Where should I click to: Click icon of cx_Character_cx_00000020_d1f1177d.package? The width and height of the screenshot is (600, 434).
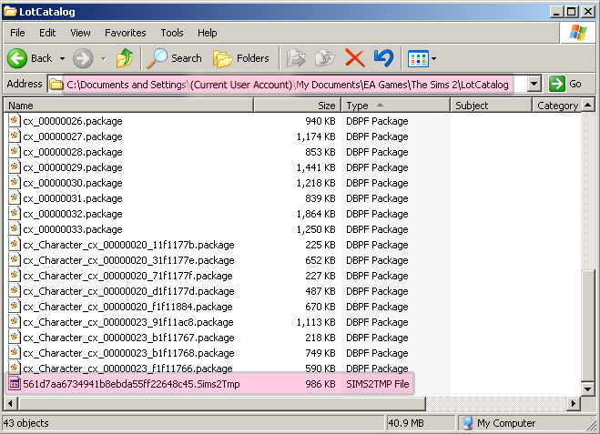15,291
